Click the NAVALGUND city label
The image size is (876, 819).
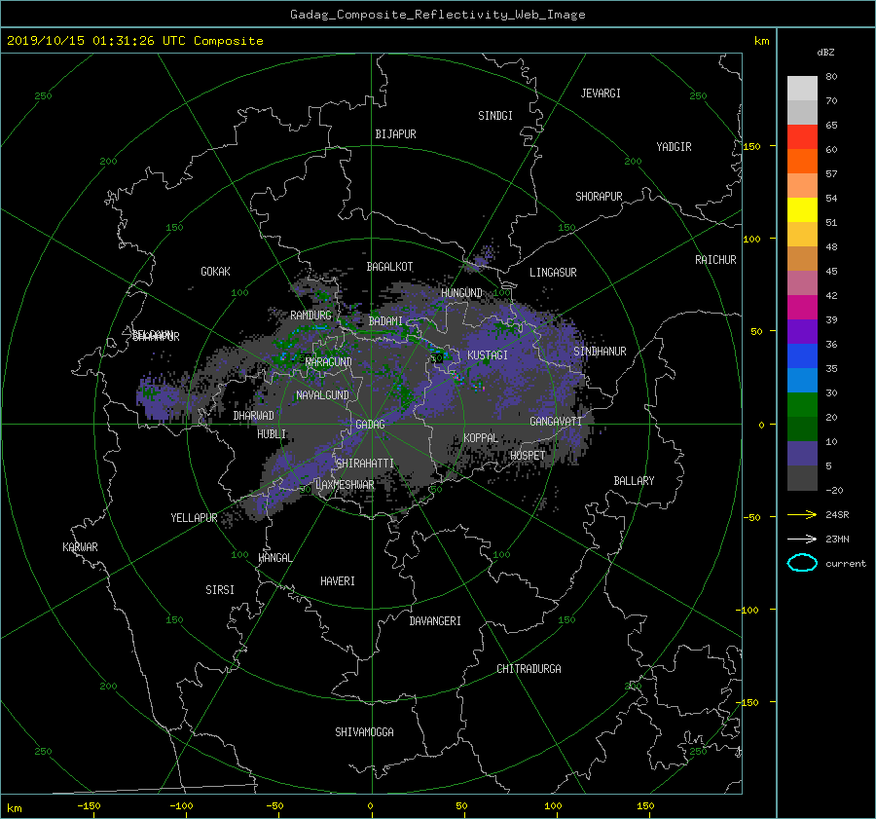click(322, 395)
